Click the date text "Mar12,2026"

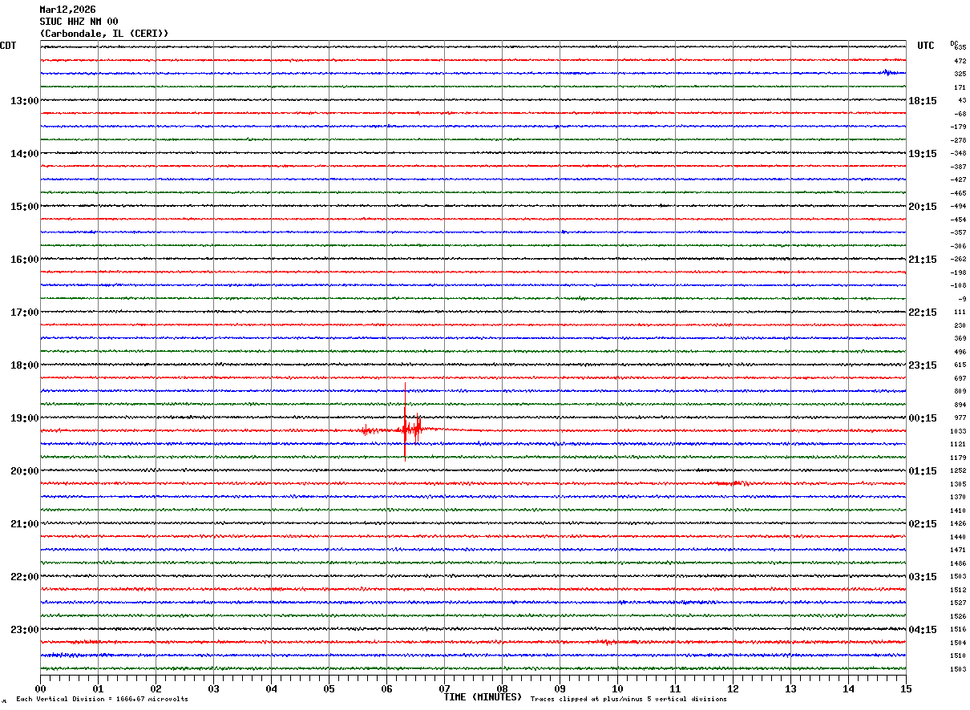[x=67, y=10]
